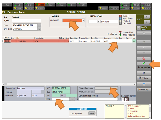161x120 pixels.
Task: Click the red cancel order button
Action: click(x=144, y=58)
